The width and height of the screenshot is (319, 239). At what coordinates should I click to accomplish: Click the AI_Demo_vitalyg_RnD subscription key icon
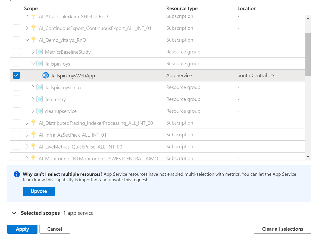[33, 40]
